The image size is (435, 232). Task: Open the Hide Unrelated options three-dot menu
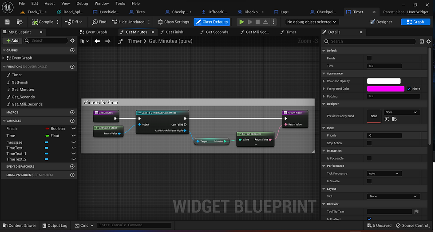pyautogui.click(x=149, y=22)
